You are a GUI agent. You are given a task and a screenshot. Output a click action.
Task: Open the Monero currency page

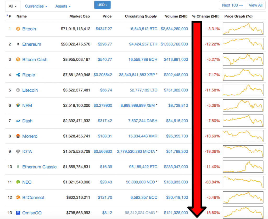(x=30, y=136)
